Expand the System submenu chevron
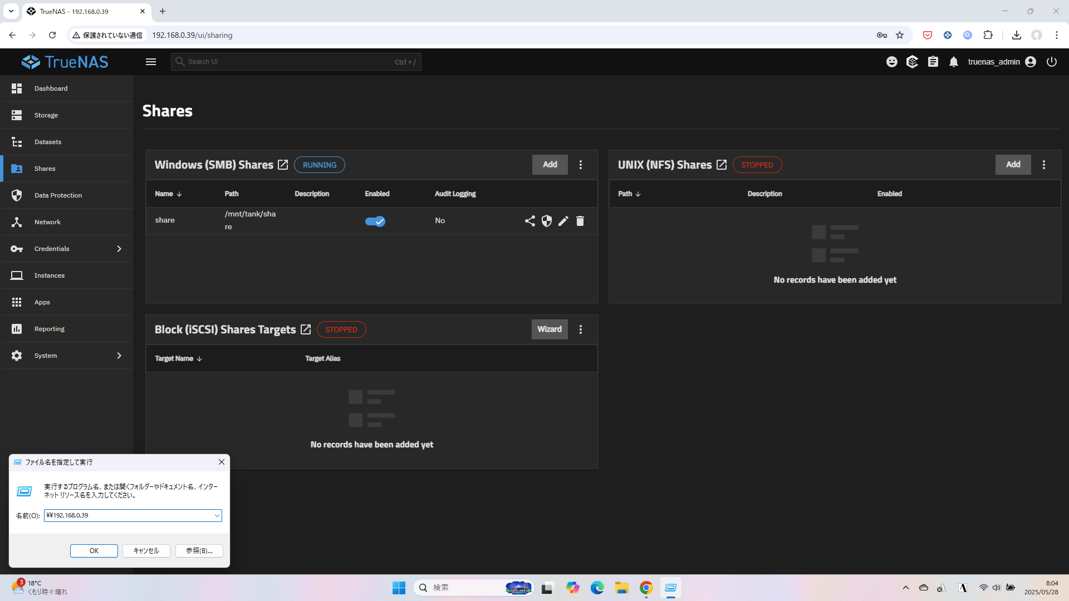This screenshot has height=601, width=1069. click(119, 356)
